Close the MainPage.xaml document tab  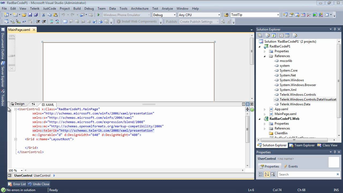click(x=34, y=30)
